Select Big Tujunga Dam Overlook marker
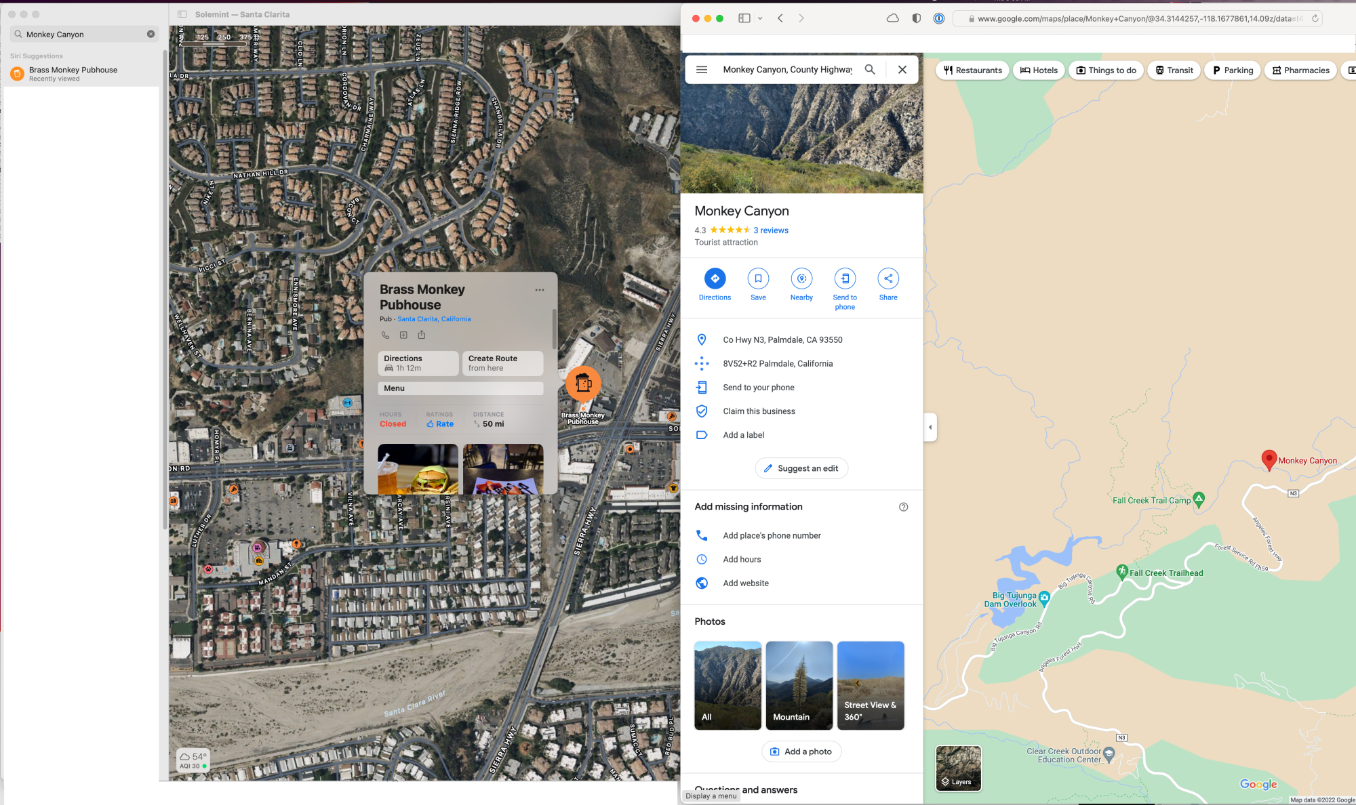The height and width of the screenshot is (805, 1356). 1044,598
